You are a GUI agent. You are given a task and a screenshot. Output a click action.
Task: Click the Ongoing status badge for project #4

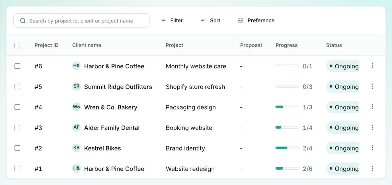pyautogui.click(x=342, y=107)
